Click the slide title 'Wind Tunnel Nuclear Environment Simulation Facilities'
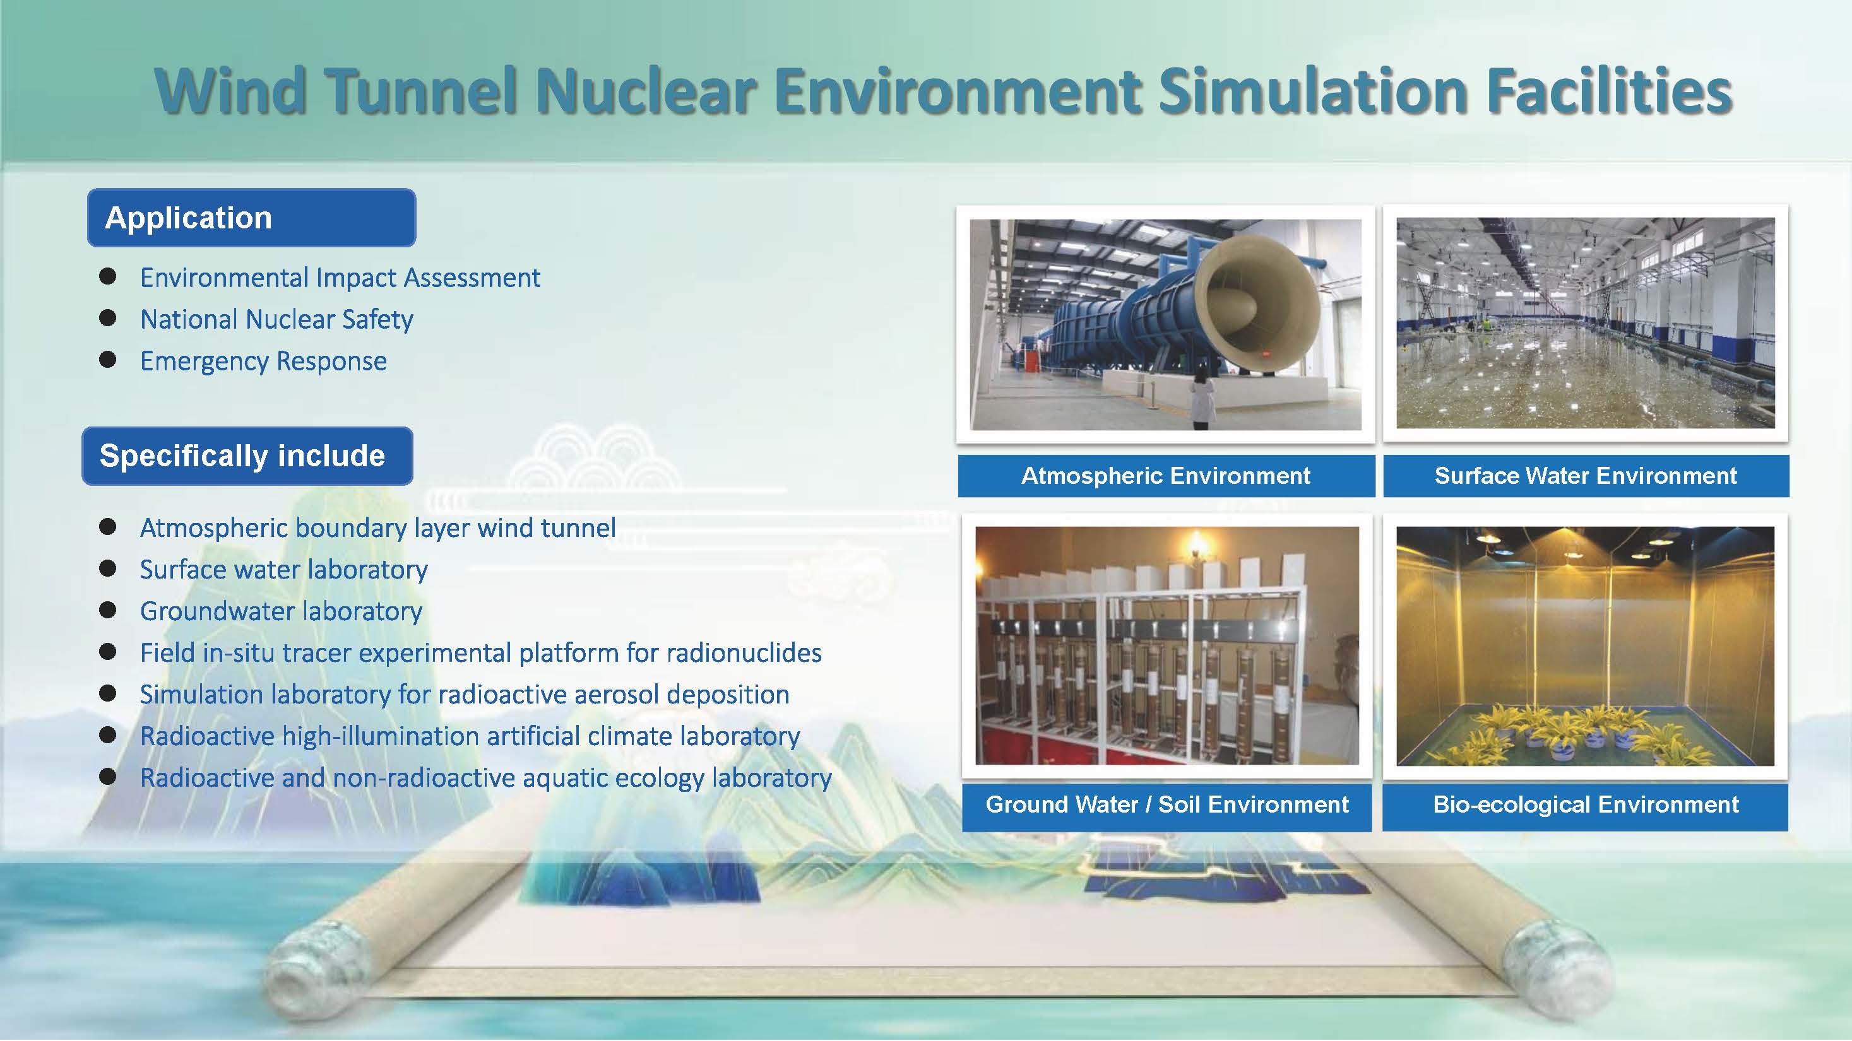The width and height of the screenshot is (1852, 1041). [943, 91]
